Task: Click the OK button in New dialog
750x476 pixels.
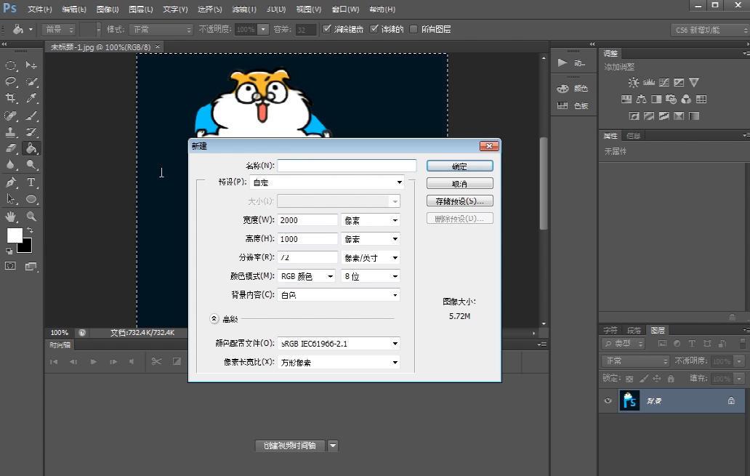Action: point(459,166)
